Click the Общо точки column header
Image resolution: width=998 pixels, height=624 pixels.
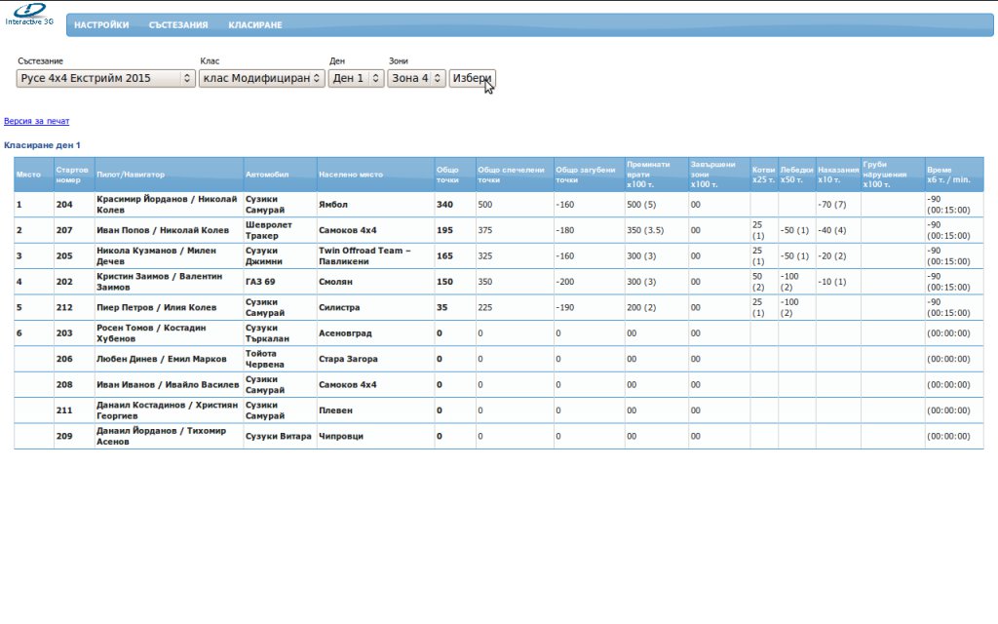coord(447,175)
